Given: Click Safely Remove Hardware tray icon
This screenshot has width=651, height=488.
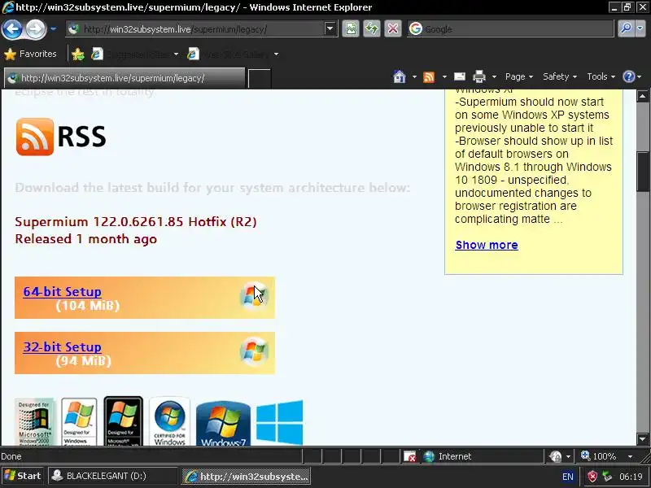Looking at the screenshot, I should tap(607, 476).
